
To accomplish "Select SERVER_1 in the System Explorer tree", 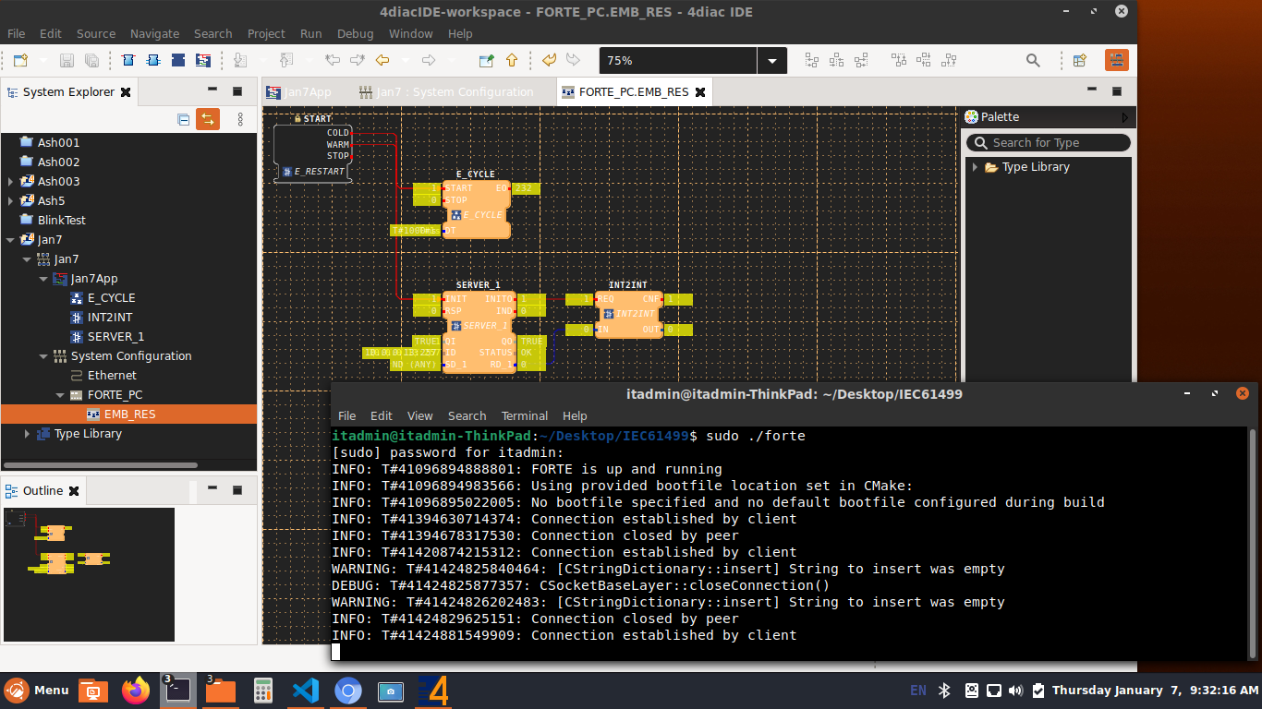I will point(115,337).
